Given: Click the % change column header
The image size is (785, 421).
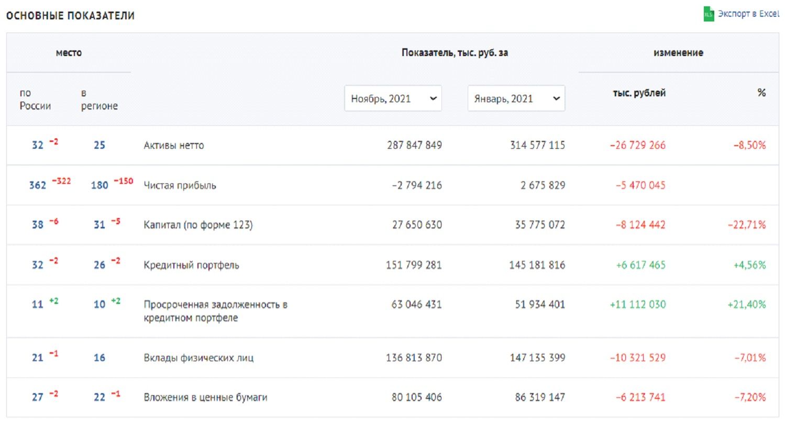Looking at the screenshot, I should pos(761,93).
